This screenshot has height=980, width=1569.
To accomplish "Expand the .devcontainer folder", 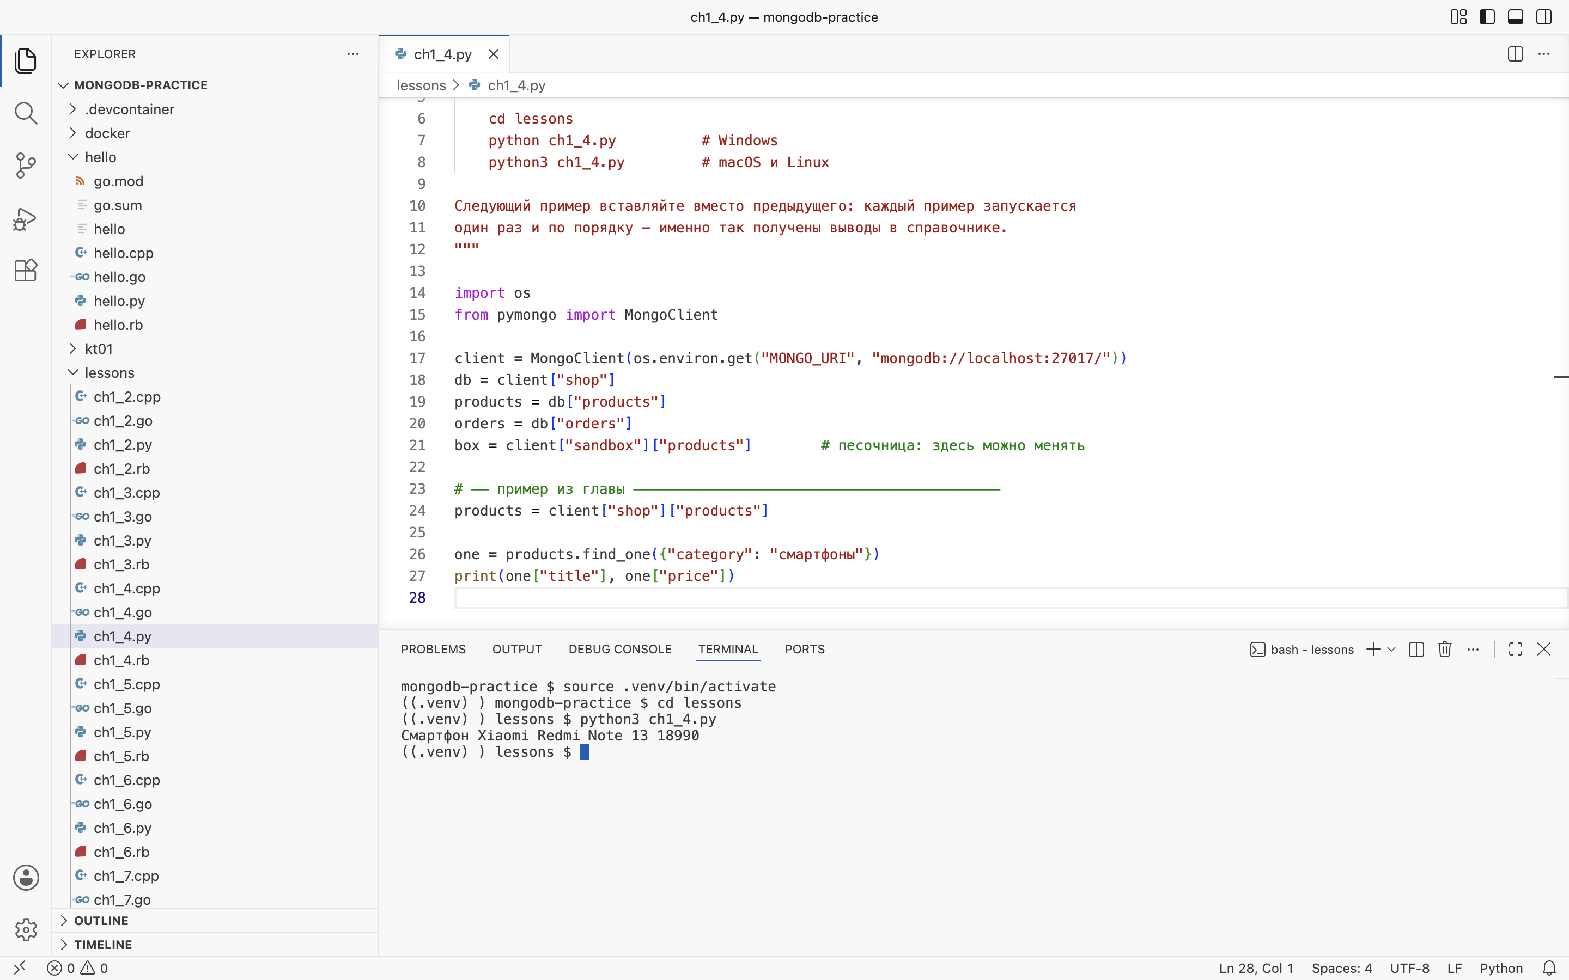I will pos(215,109).
